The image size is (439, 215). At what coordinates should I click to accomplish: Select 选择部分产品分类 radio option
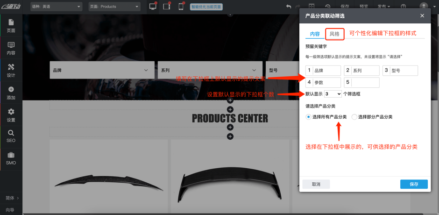tap(354, 117)
